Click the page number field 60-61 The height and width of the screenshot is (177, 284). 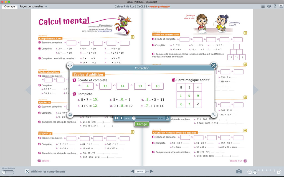140,171
